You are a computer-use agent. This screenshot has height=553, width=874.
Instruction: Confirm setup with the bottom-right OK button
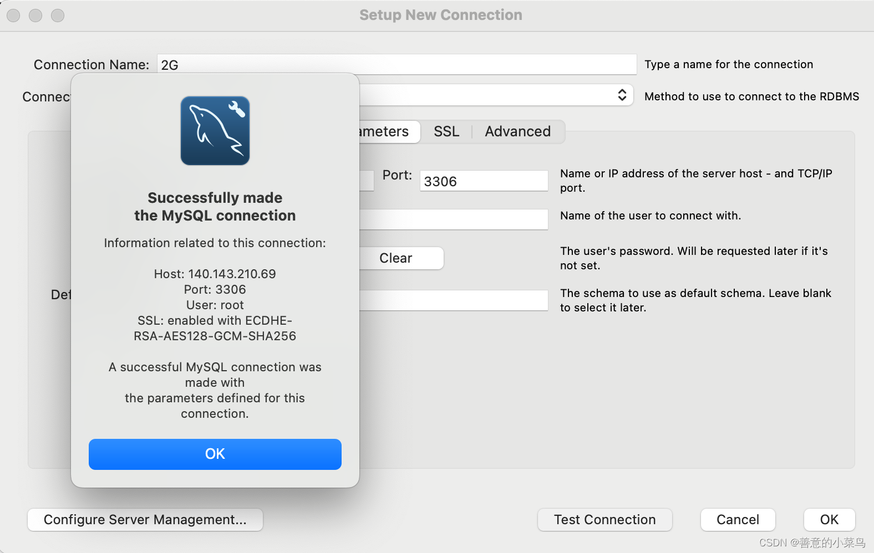coord(829,520)
